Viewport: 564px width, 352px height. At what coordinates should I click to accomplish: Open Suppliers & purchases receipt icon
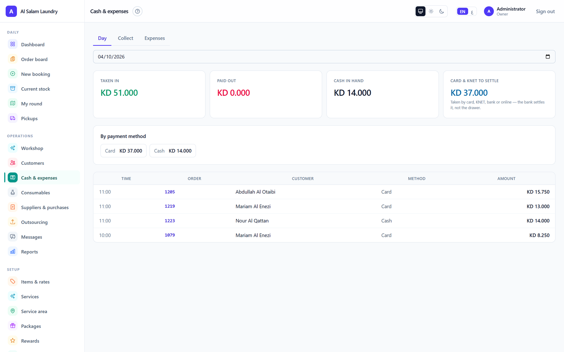[x=13, y=207]
